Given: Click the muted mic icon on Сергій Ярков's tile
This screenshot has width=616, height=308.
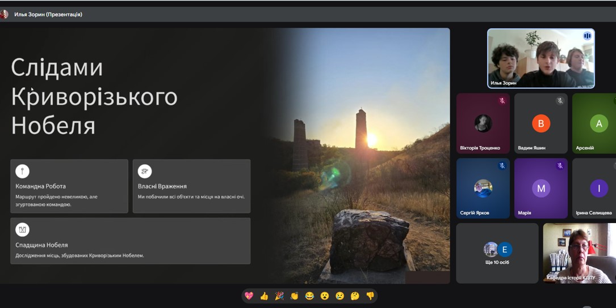Looking at the screenshot, I should tap(502, 166).
